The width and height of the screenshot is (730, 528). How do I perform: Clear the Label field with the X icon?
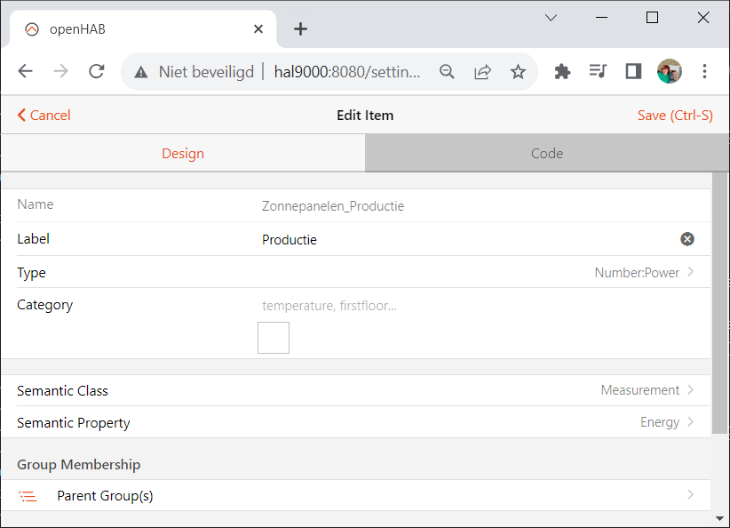687,239
